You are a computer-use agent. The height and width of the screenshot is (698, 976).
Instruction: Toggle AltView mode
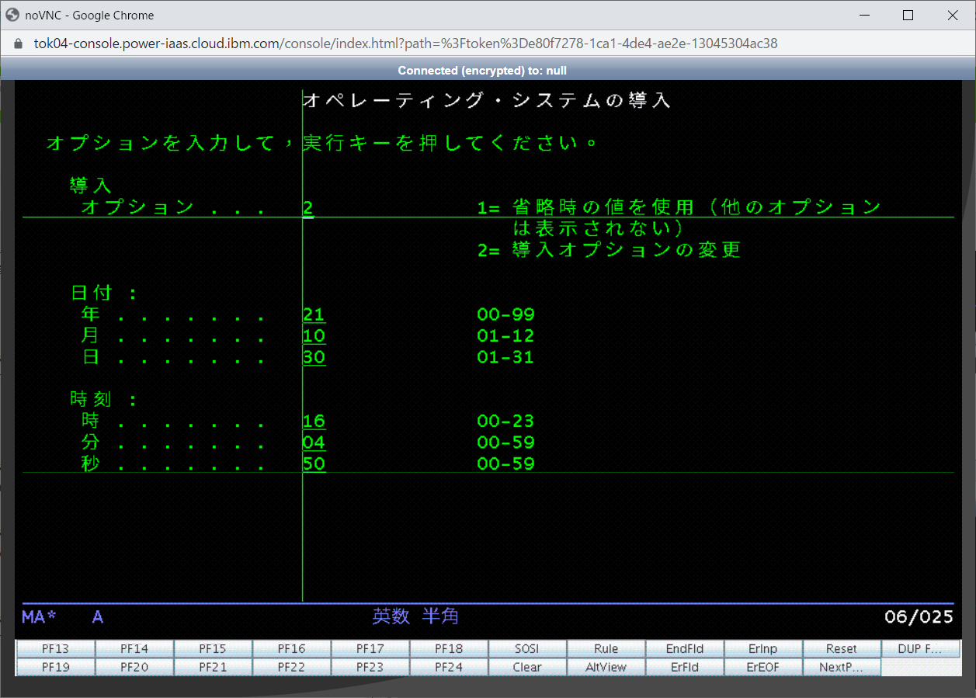point(605,667)
